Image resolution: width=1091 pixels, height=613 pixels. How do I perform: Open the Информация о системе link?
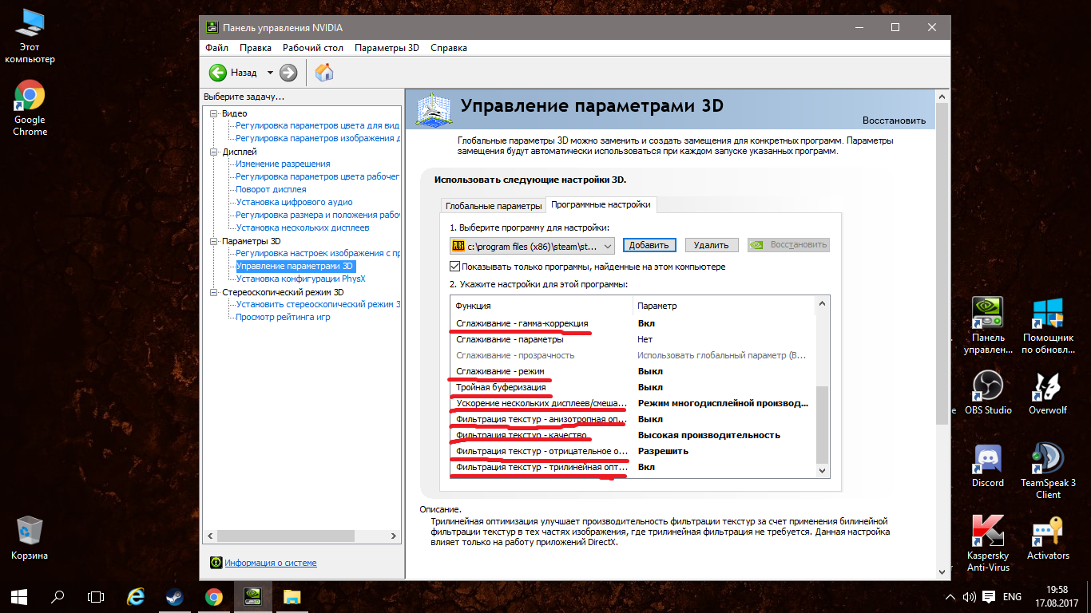[x=270, y=563]
